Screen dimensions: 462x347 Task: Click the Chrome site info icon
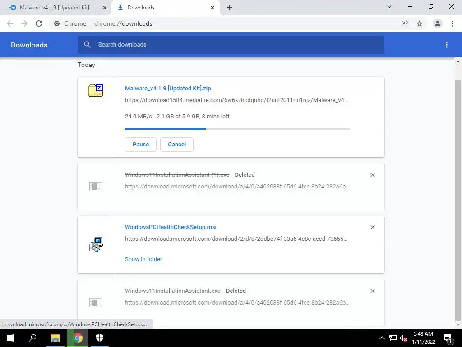(57, 23)
